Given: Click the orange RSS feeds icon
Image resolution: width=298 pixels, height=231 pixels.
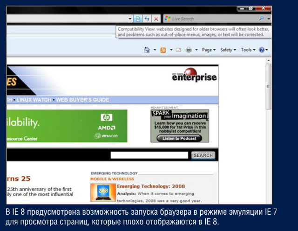Looking at the screenshot, I should 163,50.
